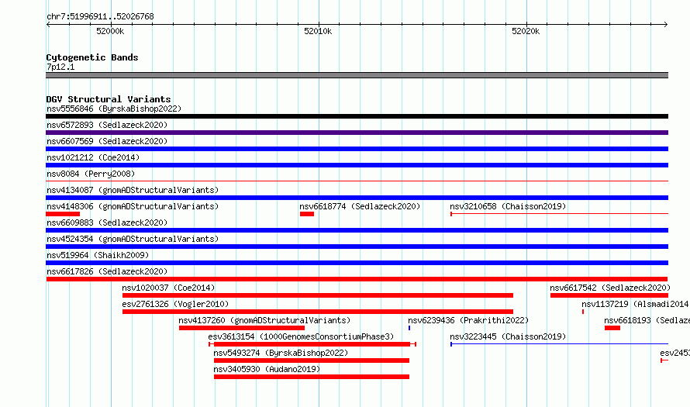Image resolution: width=690 pixels, height=407 pixels.
Task: Click the Cytogenetic Bands track title
Action: pyautogui.click(x=92, y=57)
